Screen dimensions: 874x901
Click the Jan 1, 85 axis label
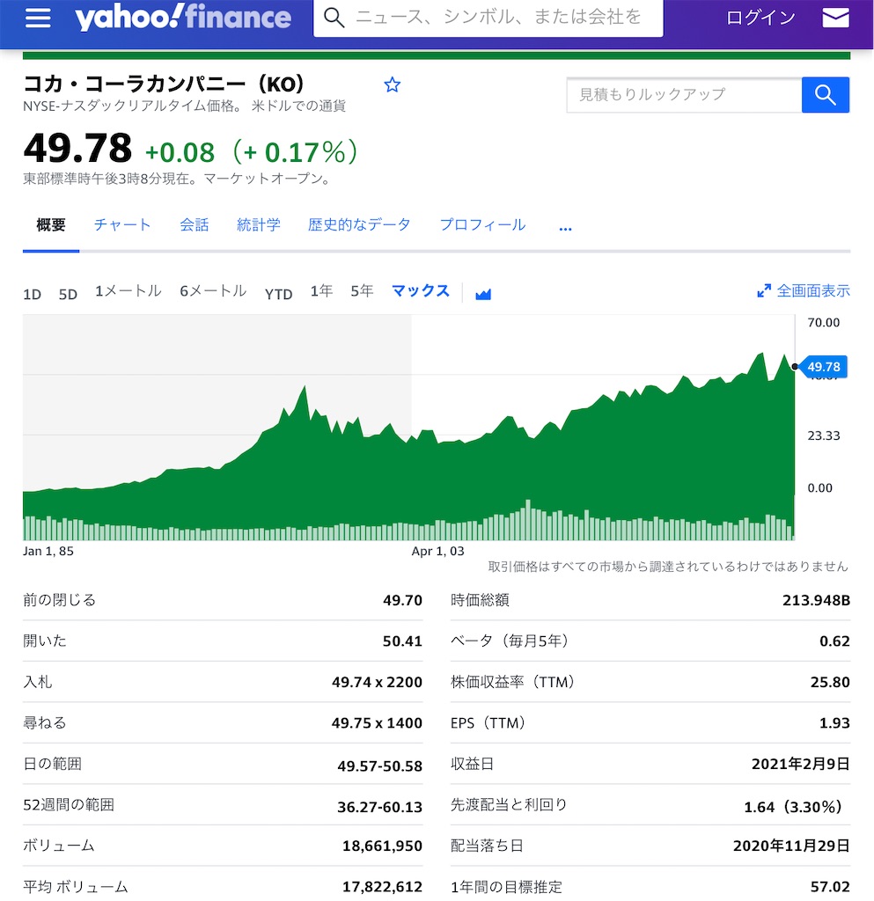(48, 551)
